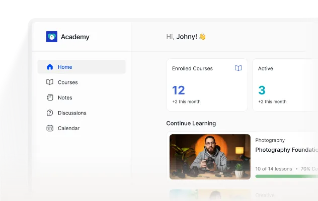Click the Notes notebook icon

(x=50, y=97)
